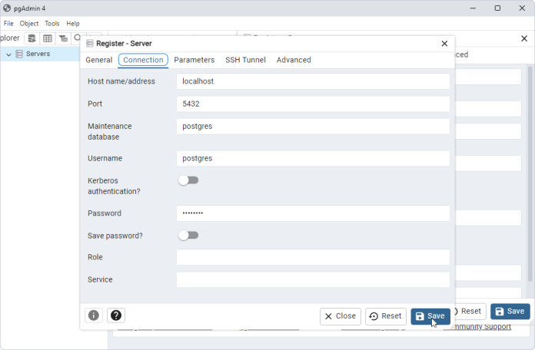Click the Filtered Rows icon in explorer toolbar
This screenshot has width=535, height=350.
pyautogui.click(x=63, y=38)
